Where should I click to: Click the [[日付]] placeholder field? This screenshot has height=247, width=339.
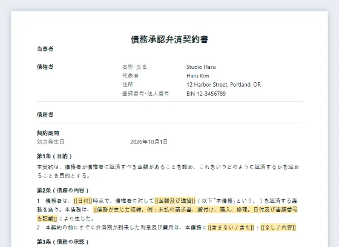tap(83, 201)
